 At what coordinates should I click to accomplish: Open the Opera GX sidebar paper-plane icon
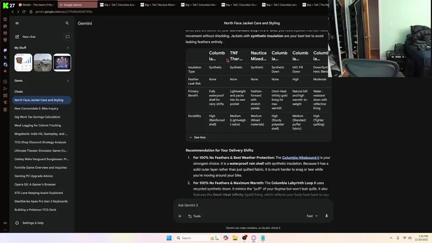(5, 89)
